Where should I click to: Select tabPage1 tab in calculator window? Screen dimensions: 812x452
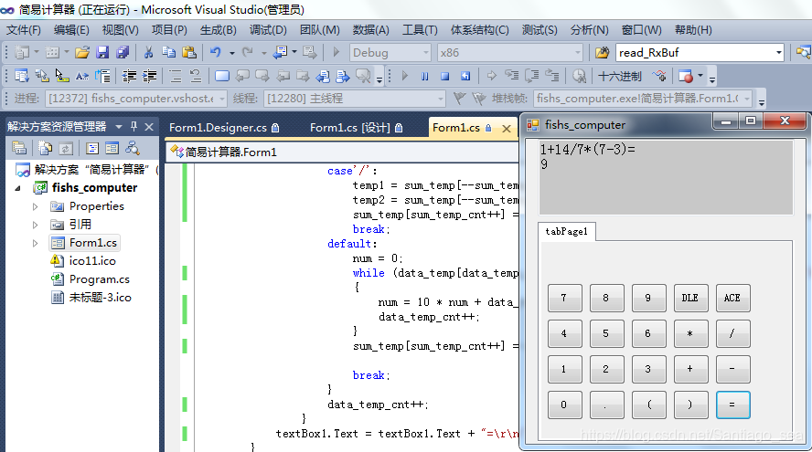coord(567,231)
